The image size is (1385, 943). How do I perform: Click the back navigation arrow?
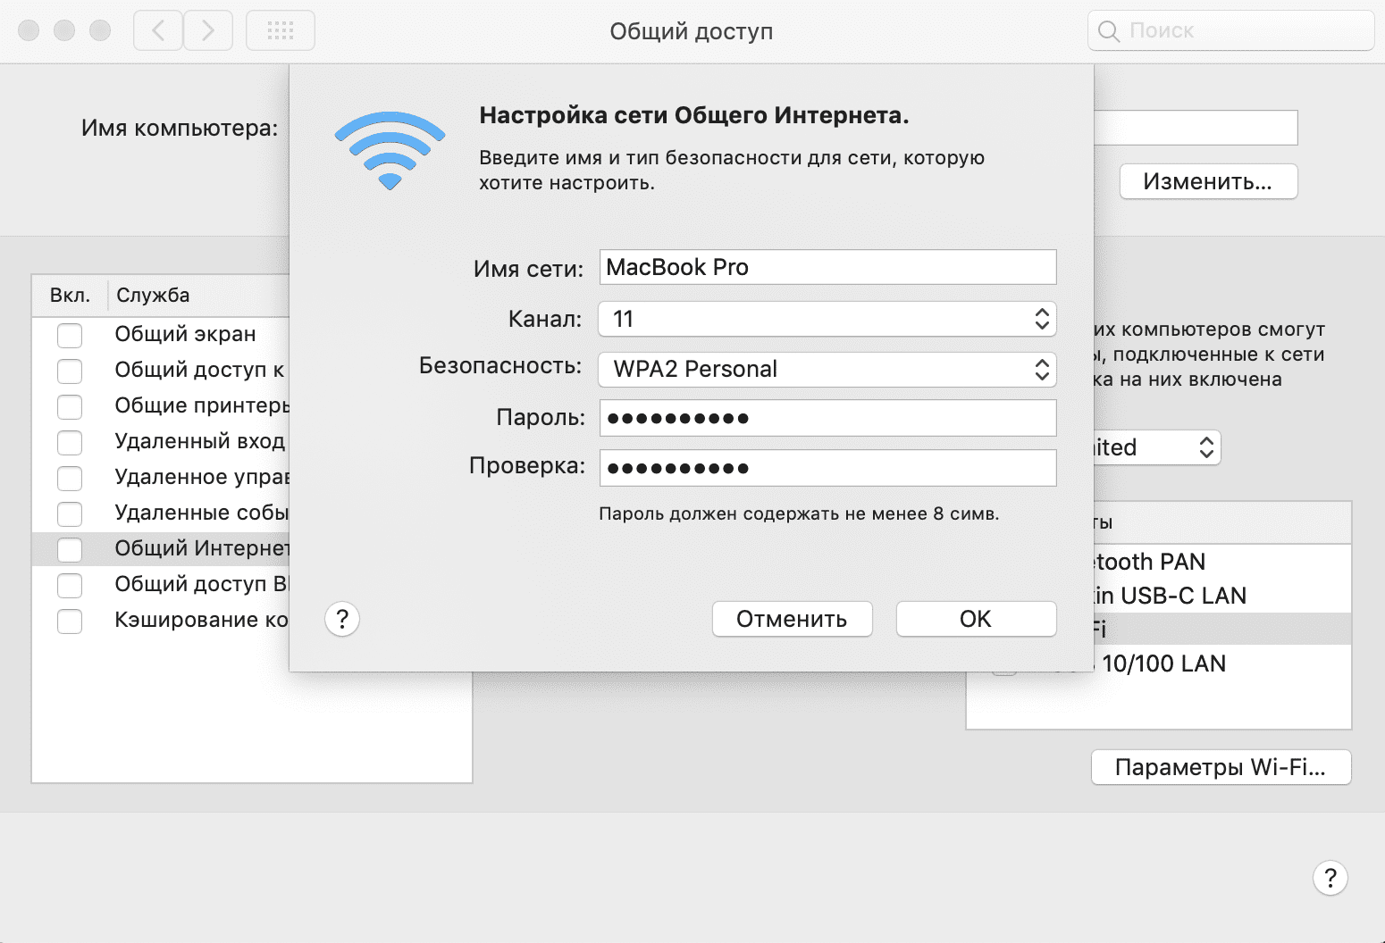[x=157, y=29]
